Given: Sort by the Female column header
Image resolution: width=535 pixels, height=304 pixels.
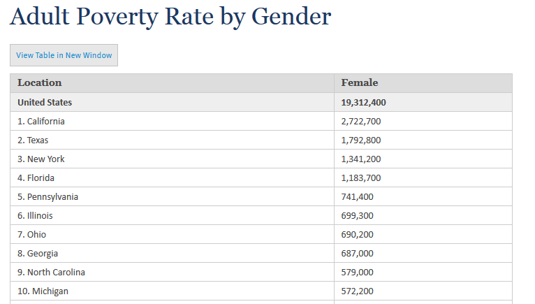Looking at the screenshot, I should (360, 82).
